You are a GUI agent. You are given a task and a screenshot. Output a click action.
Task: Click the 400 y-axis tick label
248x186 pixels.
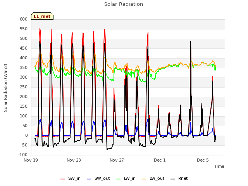pos(24,58)
